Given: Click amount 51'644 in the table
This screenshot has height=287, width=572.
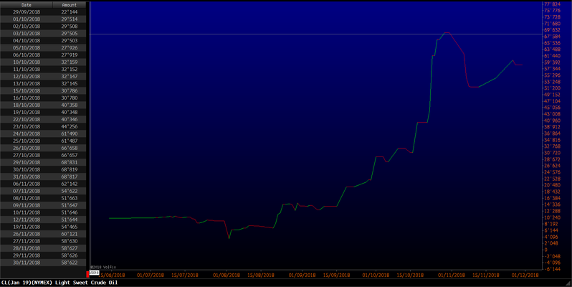Looking at the screenshot, I should pyautogui.click(x=70, y=220).
